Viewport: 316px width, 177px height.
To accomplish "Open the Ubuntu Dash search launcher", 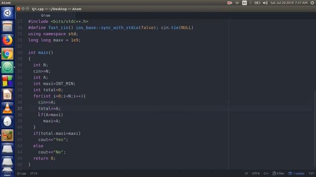I will tap(7, 13).
